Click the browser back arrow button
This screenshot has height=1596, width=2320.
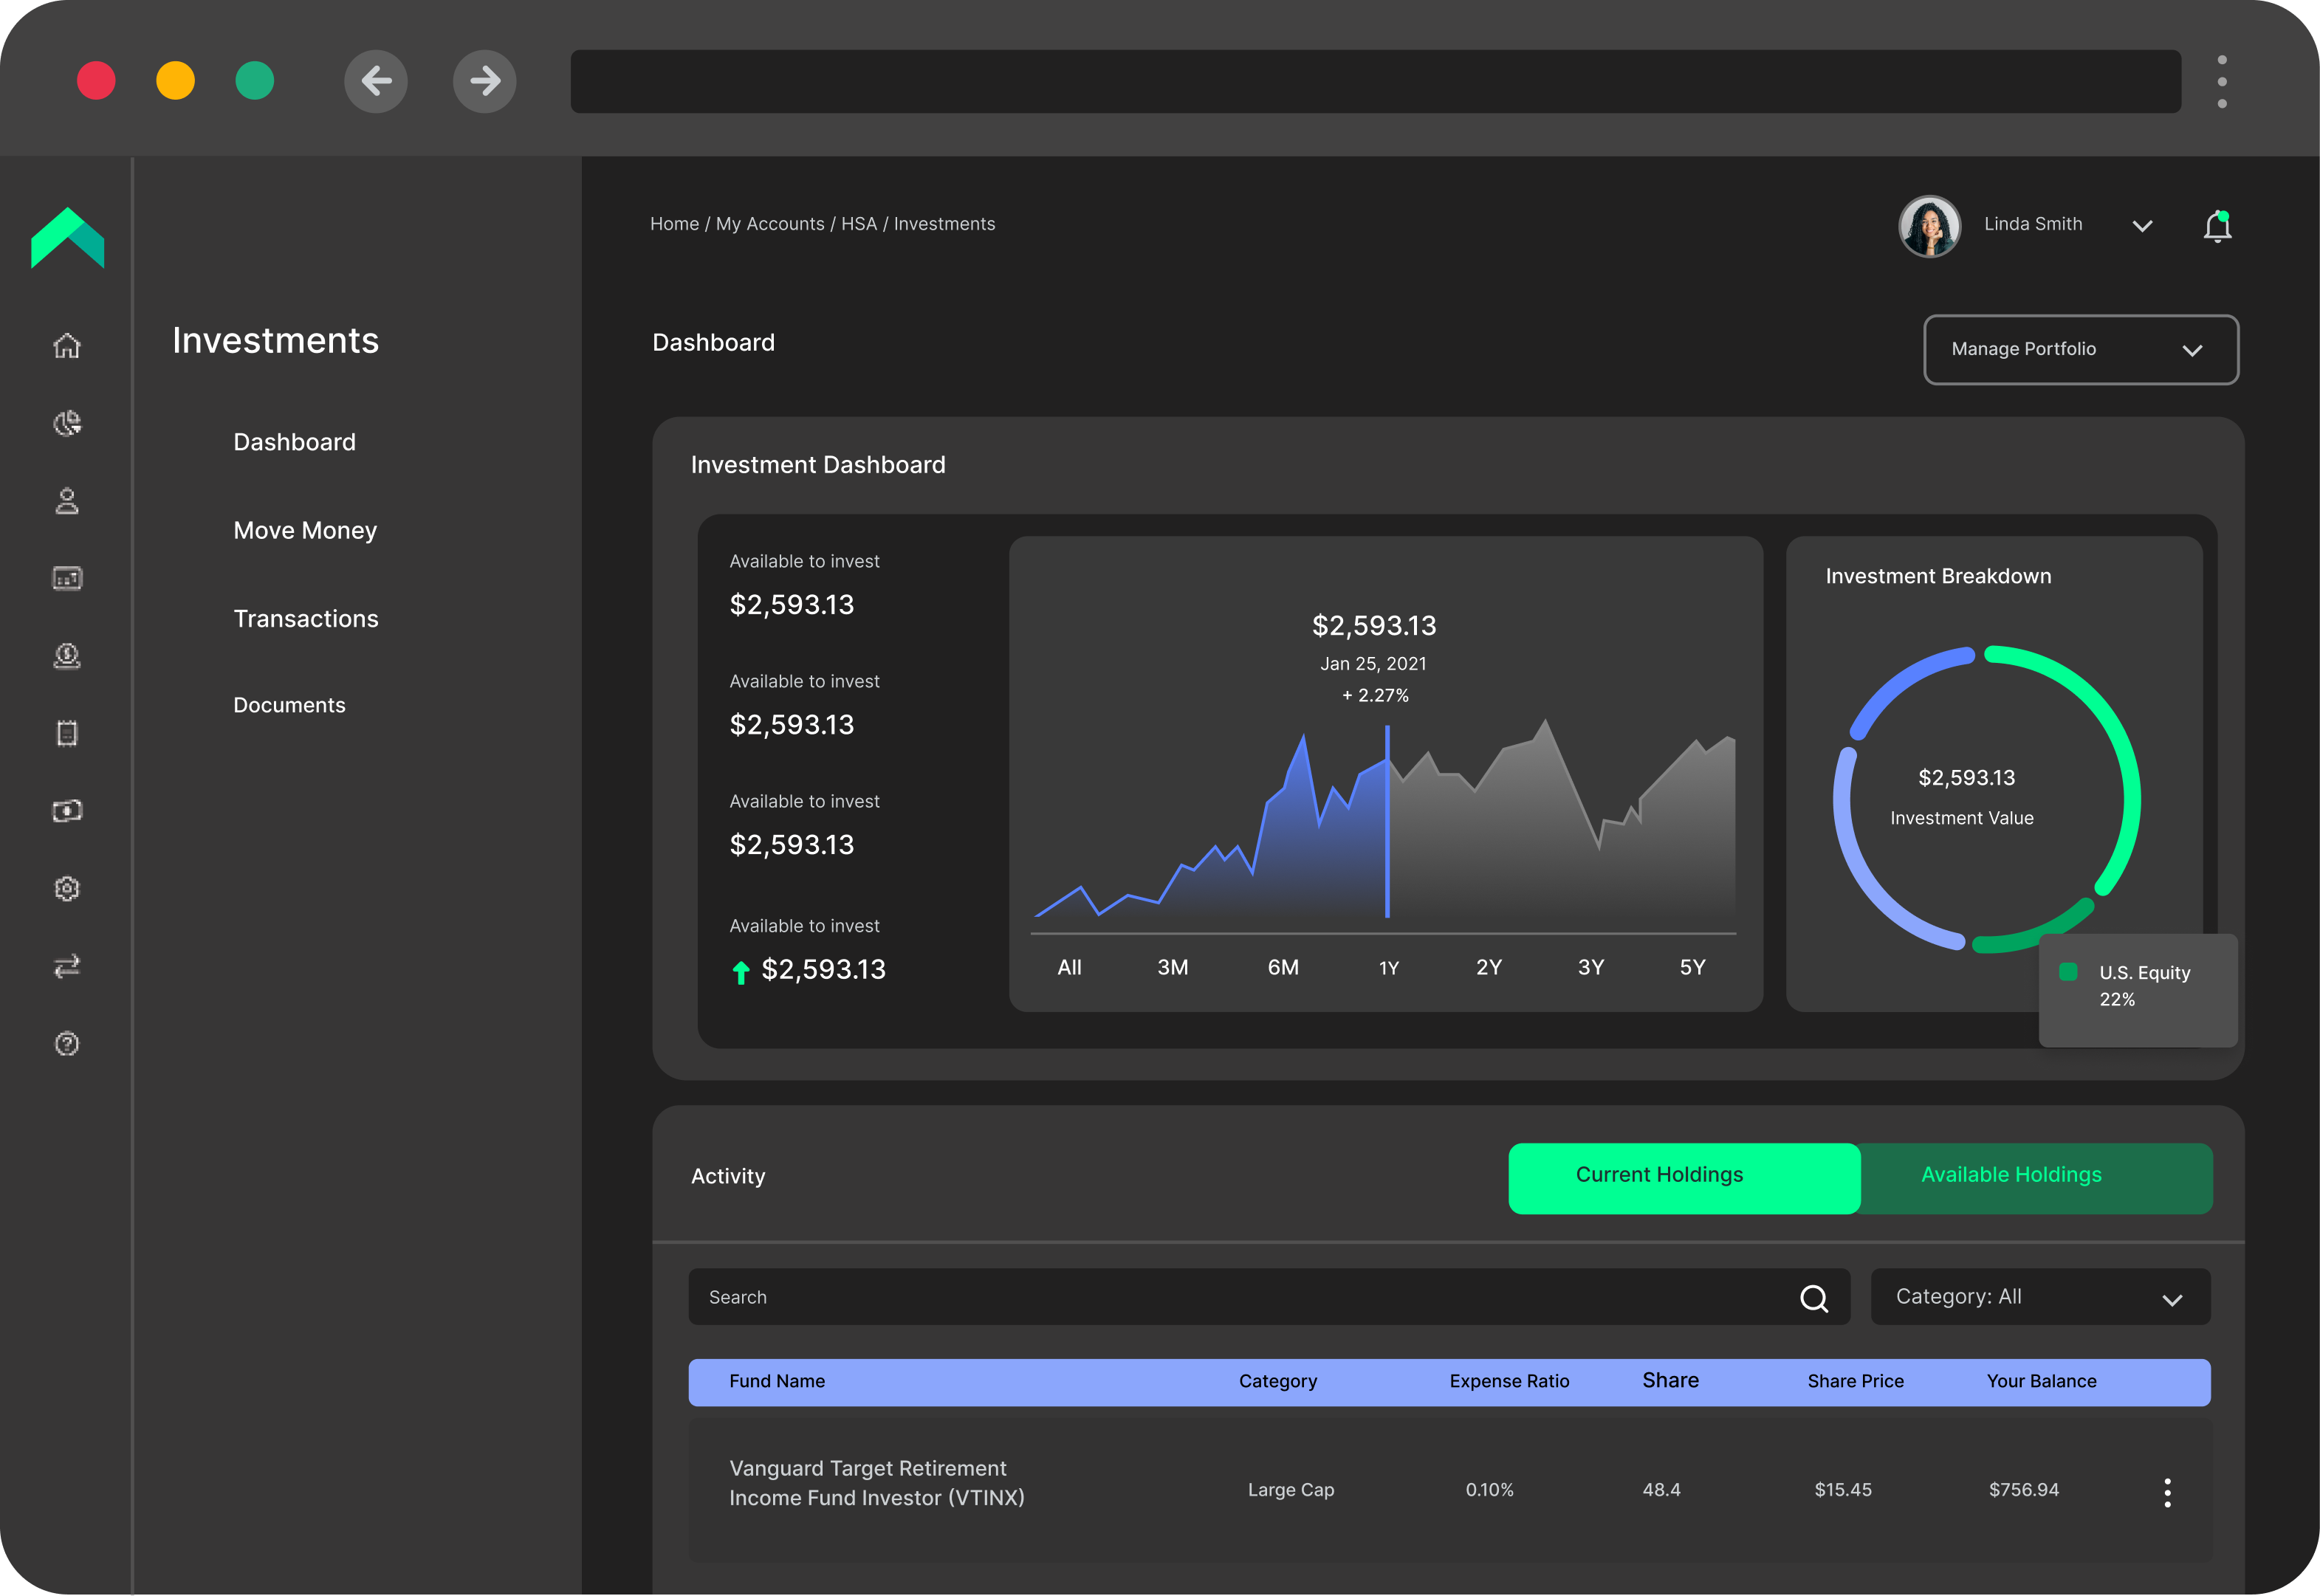[376, 81]
